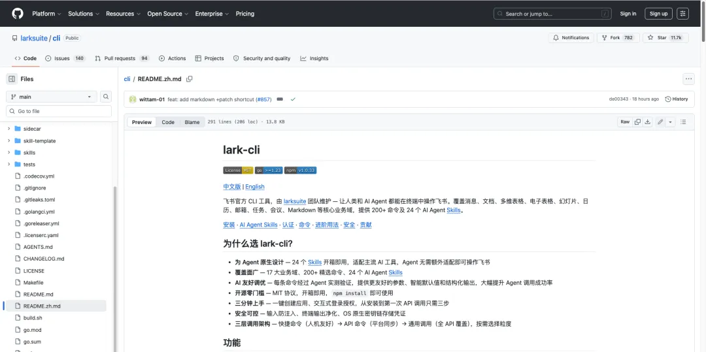The height and width of the screenshot is (352, 706).
Task: Fork the repository
Action: point(618,38)
